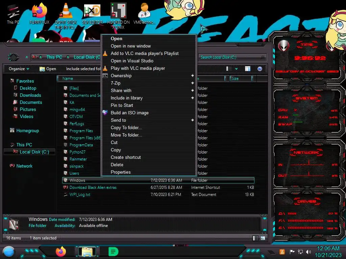The height and width of the screenshot is (259, 346).
Task: Open Documents in navigation pane
Action: (31, 102)
